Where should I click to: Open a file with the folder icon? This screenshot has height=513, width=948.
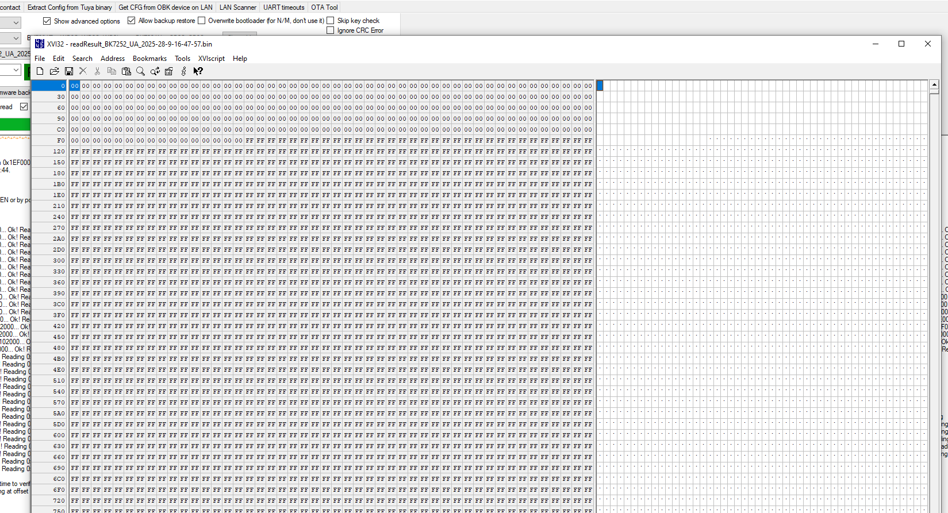54,71
